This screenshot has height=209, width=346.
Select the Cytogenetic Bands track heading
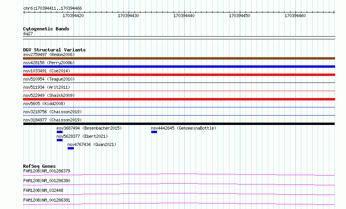tap(46, 29)
